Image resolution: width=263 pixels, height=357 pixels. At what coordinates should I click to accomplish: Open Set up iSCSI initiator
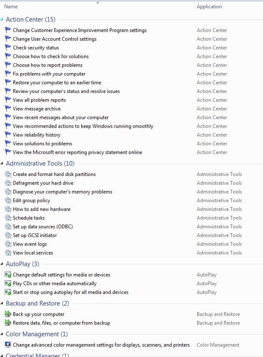pyautogui.click(x=35, y=235)
